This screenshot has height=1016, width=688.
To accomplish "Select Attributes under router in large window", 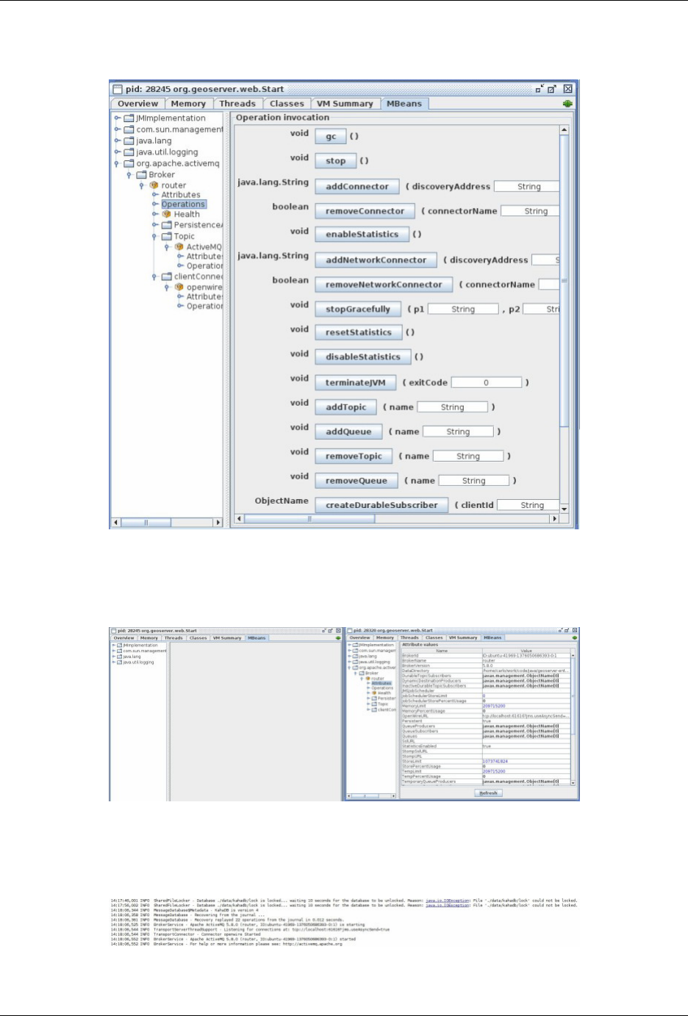I will point(181,195).
